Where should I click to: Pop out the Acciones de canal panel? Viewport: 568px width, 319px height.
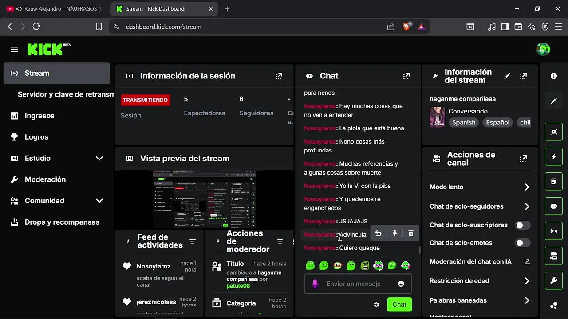tap(524, 159)
